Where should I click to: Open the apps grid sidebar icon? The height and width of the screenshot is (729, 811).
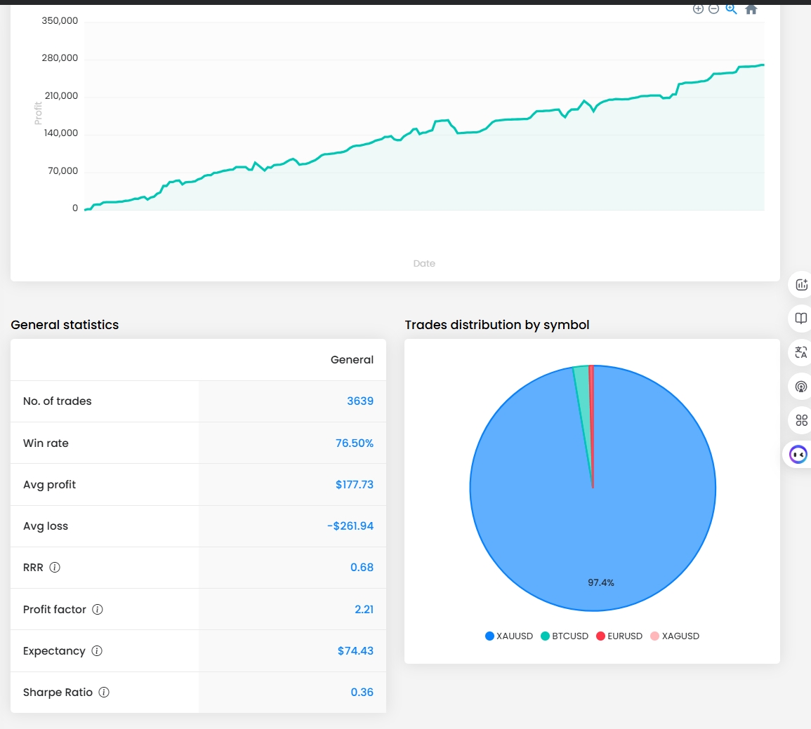coord(801,420)
